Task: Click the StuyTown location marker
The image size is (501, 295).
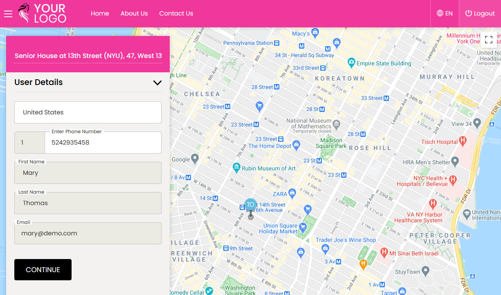Action: pyautogui.click(x=426, y=270)
